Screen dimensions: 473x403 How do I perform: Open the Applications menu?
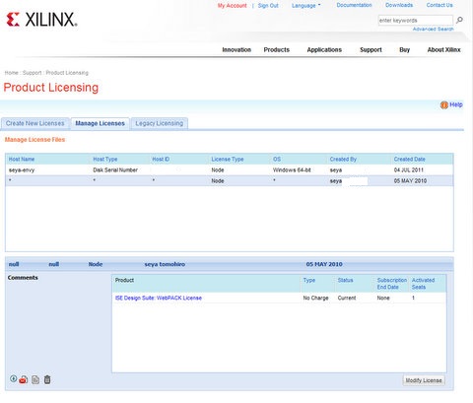pyautogui.click(x=324, y=50)
